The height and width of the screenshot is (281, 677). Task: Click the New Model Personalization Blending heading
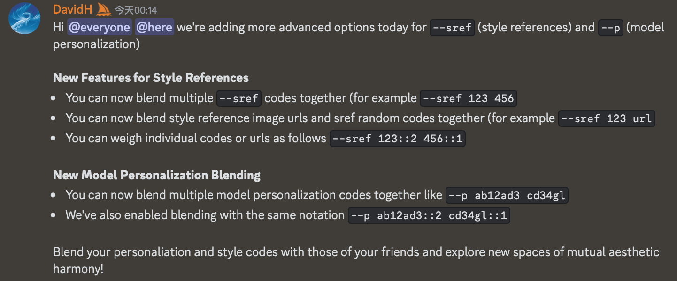coord(157,175)
